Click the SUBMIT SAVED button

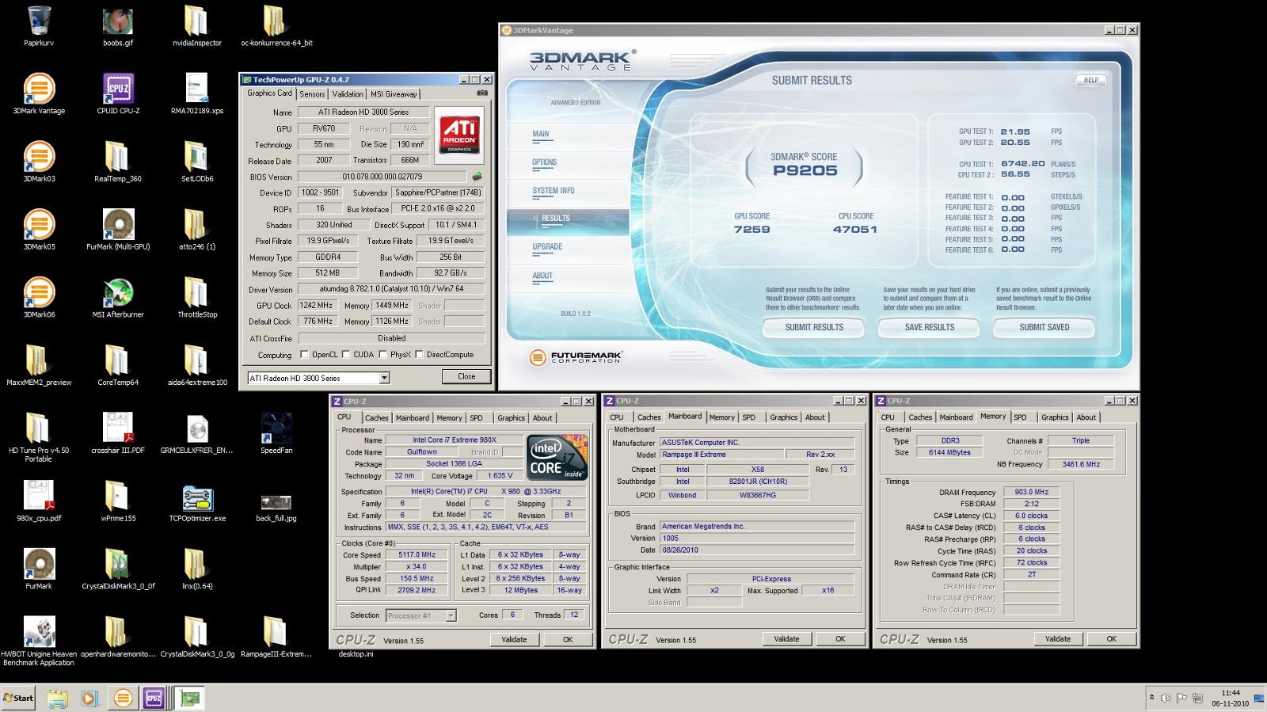point(1044,327)
